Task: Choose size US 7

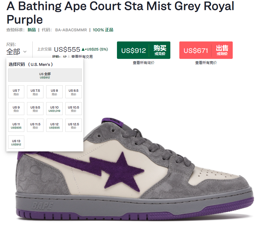Action: (x=16, y=92)
